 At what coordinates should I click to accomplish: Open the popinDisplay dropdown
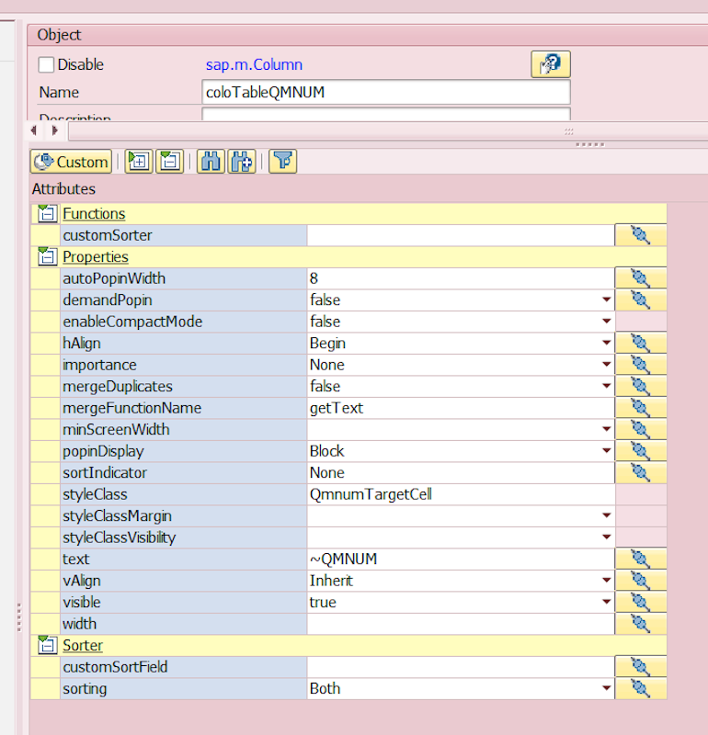607,450
